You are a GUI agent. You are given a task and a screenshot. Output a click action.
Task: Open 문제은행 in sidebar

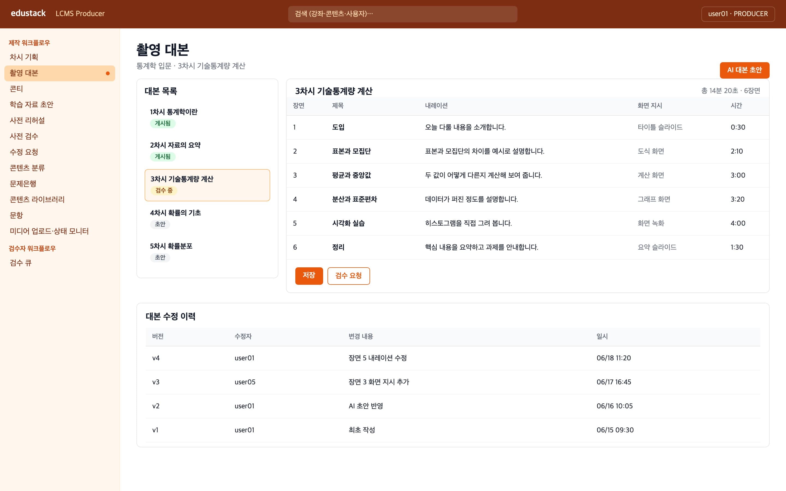pyautogui.click(x=60, y=184)
